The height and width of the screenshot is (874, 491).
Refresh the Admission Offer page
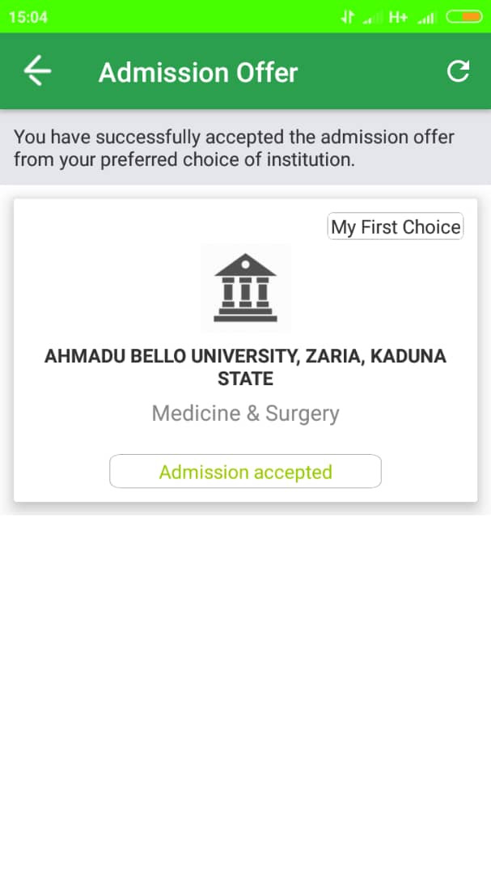pyautogui.click(x=458, y=72)
